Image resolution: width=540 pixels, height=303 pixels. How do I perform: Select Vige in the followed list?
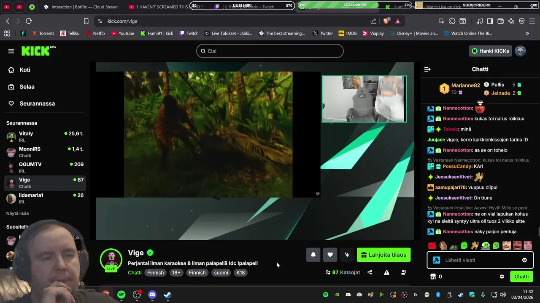click(45, 183)
